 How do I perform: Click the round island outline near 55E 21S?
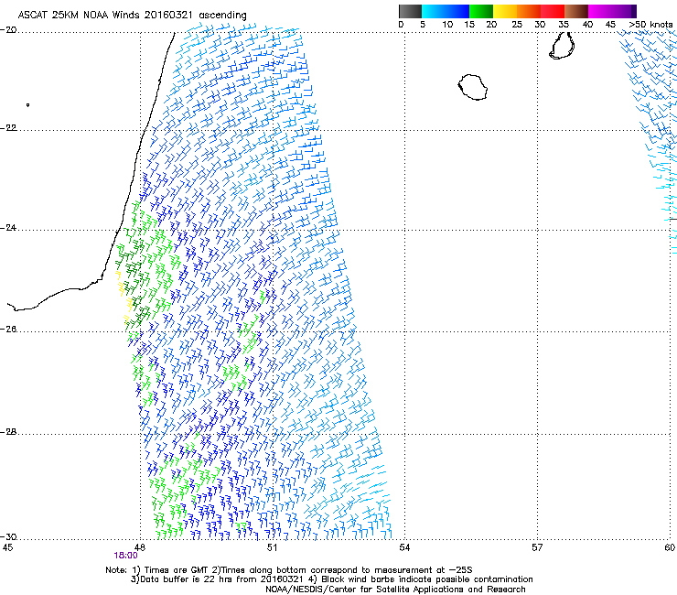coord(473,87)
